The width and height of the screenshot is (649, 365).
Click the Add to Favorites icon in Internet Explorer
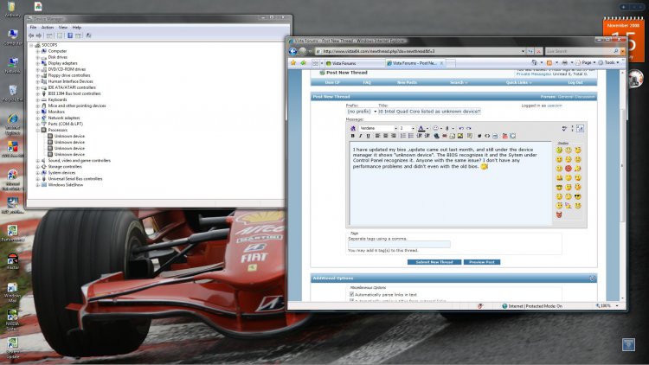304,63
